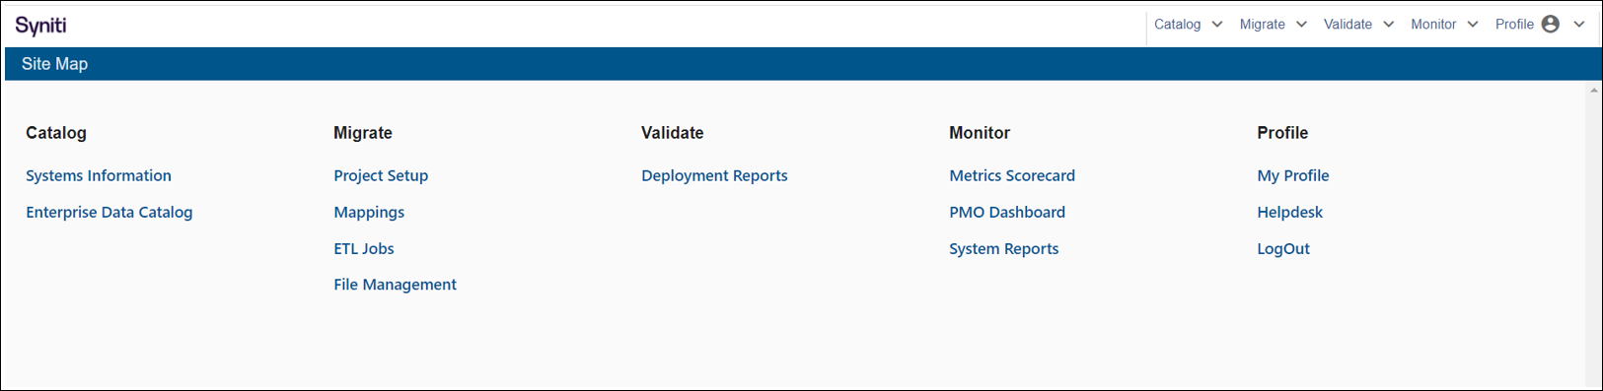This screenshot has height=391, width=1603.
Task: Click the Monitor section heading
Action: click(980, 133)
